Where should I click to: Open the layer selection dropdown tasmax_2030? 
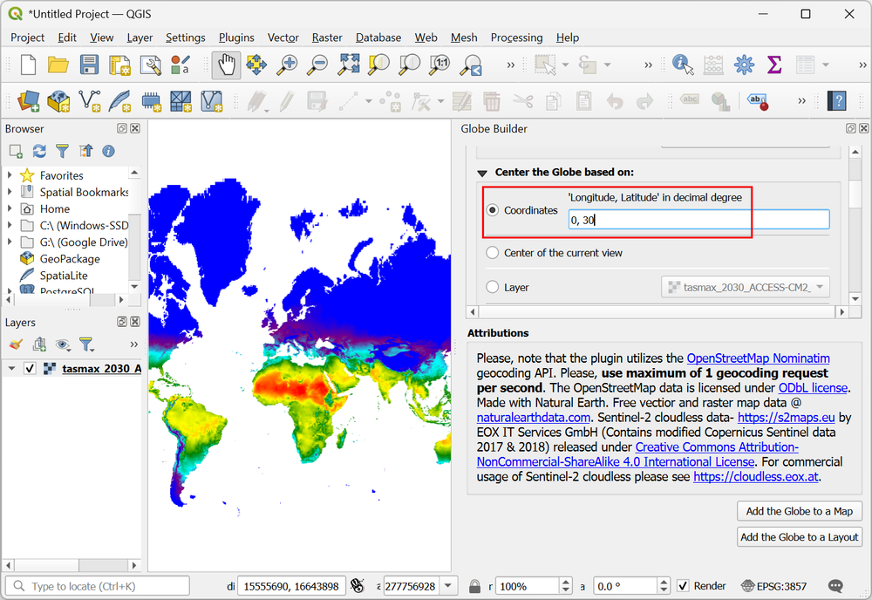coord(746,287)
